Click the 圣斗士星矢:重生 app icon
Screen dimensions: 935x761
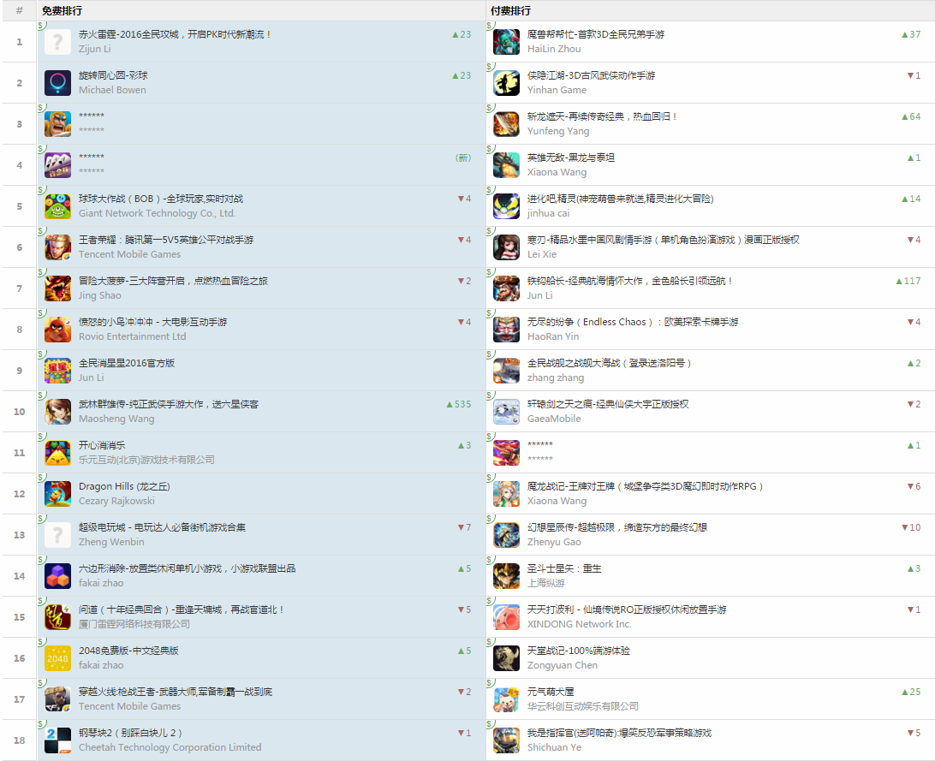tap(506, 576)
